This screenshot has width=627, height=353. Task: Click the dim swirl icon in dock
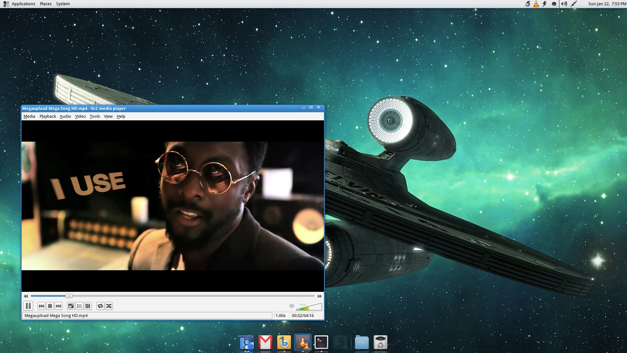[340, 343]
